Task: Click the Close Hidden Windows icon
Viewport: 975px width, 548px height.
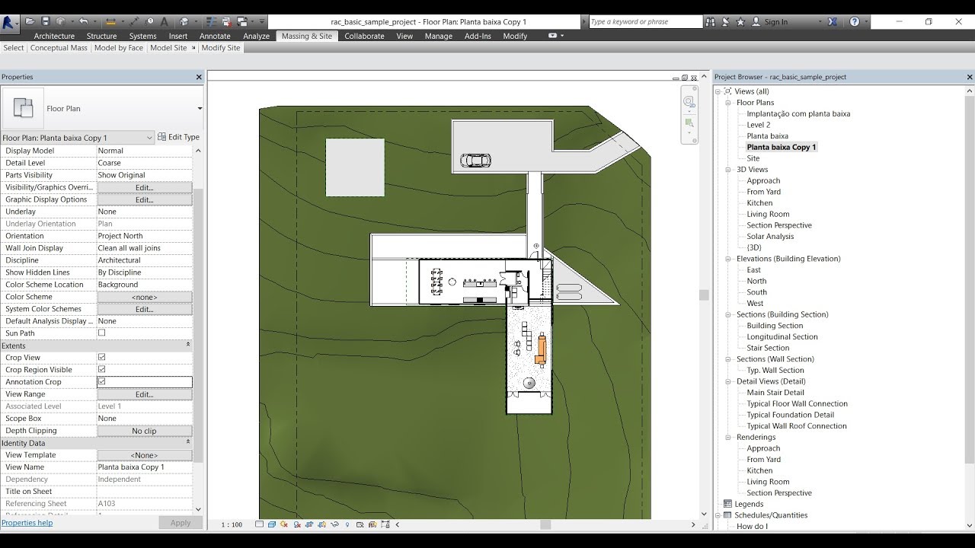Action: click(227, 21)
